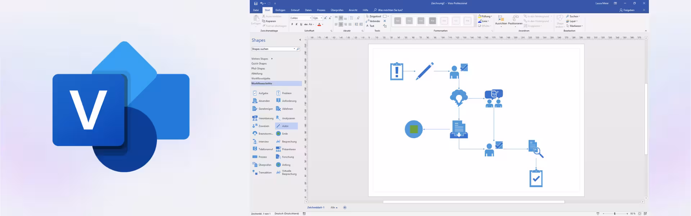Copy the selection with Kopieren
691x216 pixels.
tap(269, 21)
